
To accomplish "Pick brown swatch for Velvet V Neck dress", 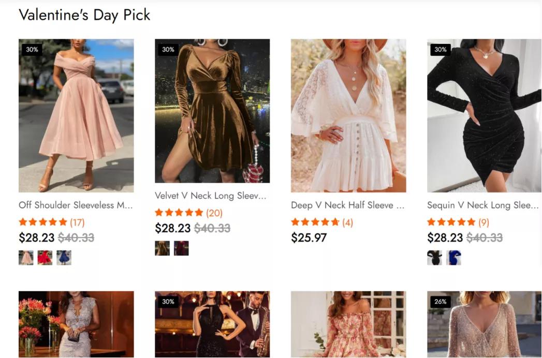I will tap(162, 248).
